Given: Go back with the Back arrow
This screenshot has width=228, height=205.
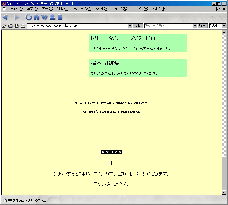Looking at the screenshot, I should coord(5,17).
